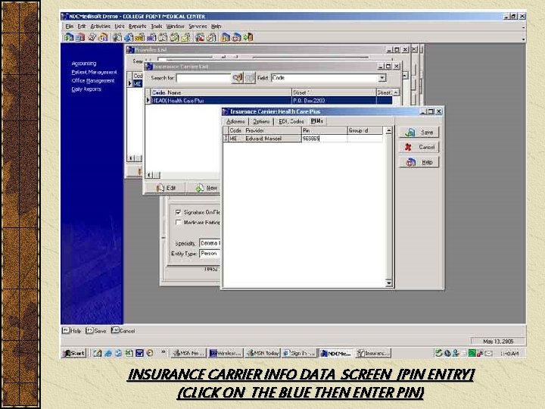545x409 pixels.
Task: Open the Services menu
Action: pos(198,26)
